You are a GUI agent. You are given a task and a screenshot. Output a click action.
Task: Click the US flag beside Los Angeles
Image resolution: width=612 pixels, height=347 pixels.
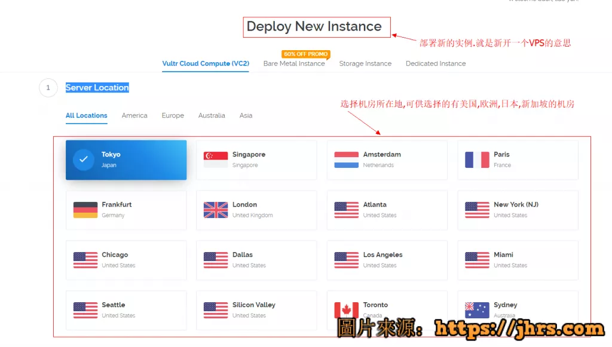[346, 260]
